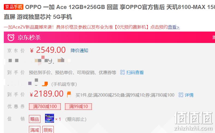Click the 京东秒杀 alarm clock icon
Image resolution: width=215 pixels, height=133 pixels.
[x=11, y=37]
